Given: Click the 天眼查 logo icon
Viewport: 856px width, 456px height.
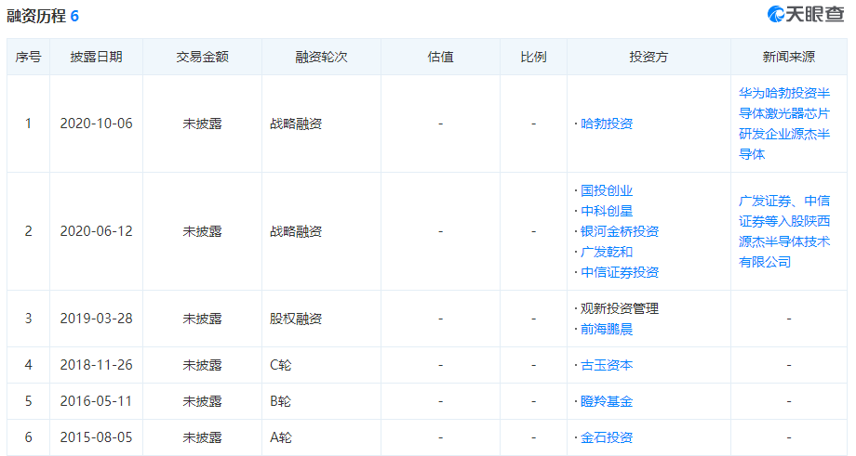Looking at the screenshot, I should 778,15.
